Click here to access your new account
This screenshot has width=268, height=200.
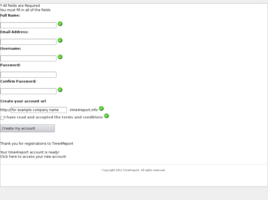point(33,157)
